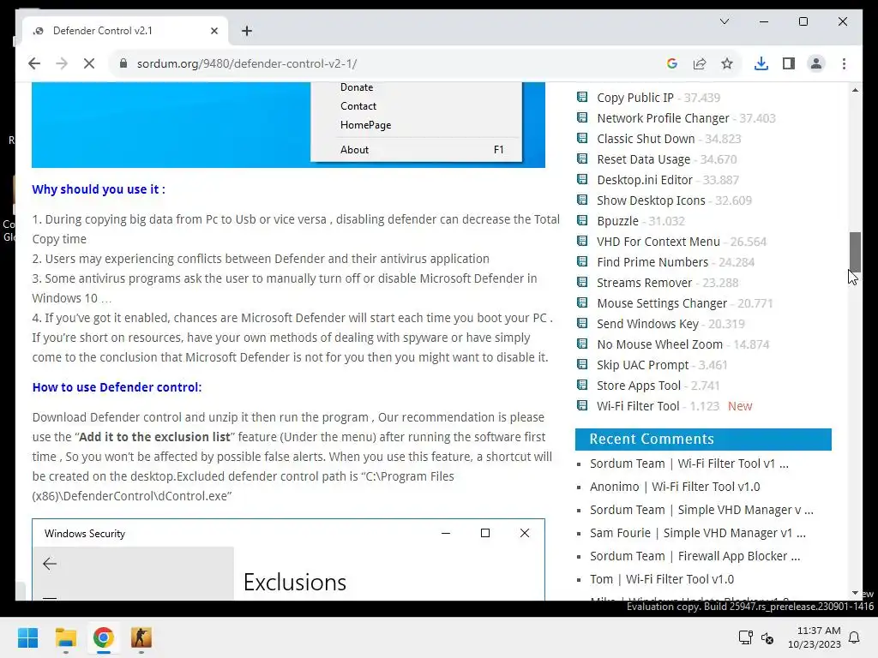Open Reset Data Usage link
The image size is (878, 658).
(643, 159)
